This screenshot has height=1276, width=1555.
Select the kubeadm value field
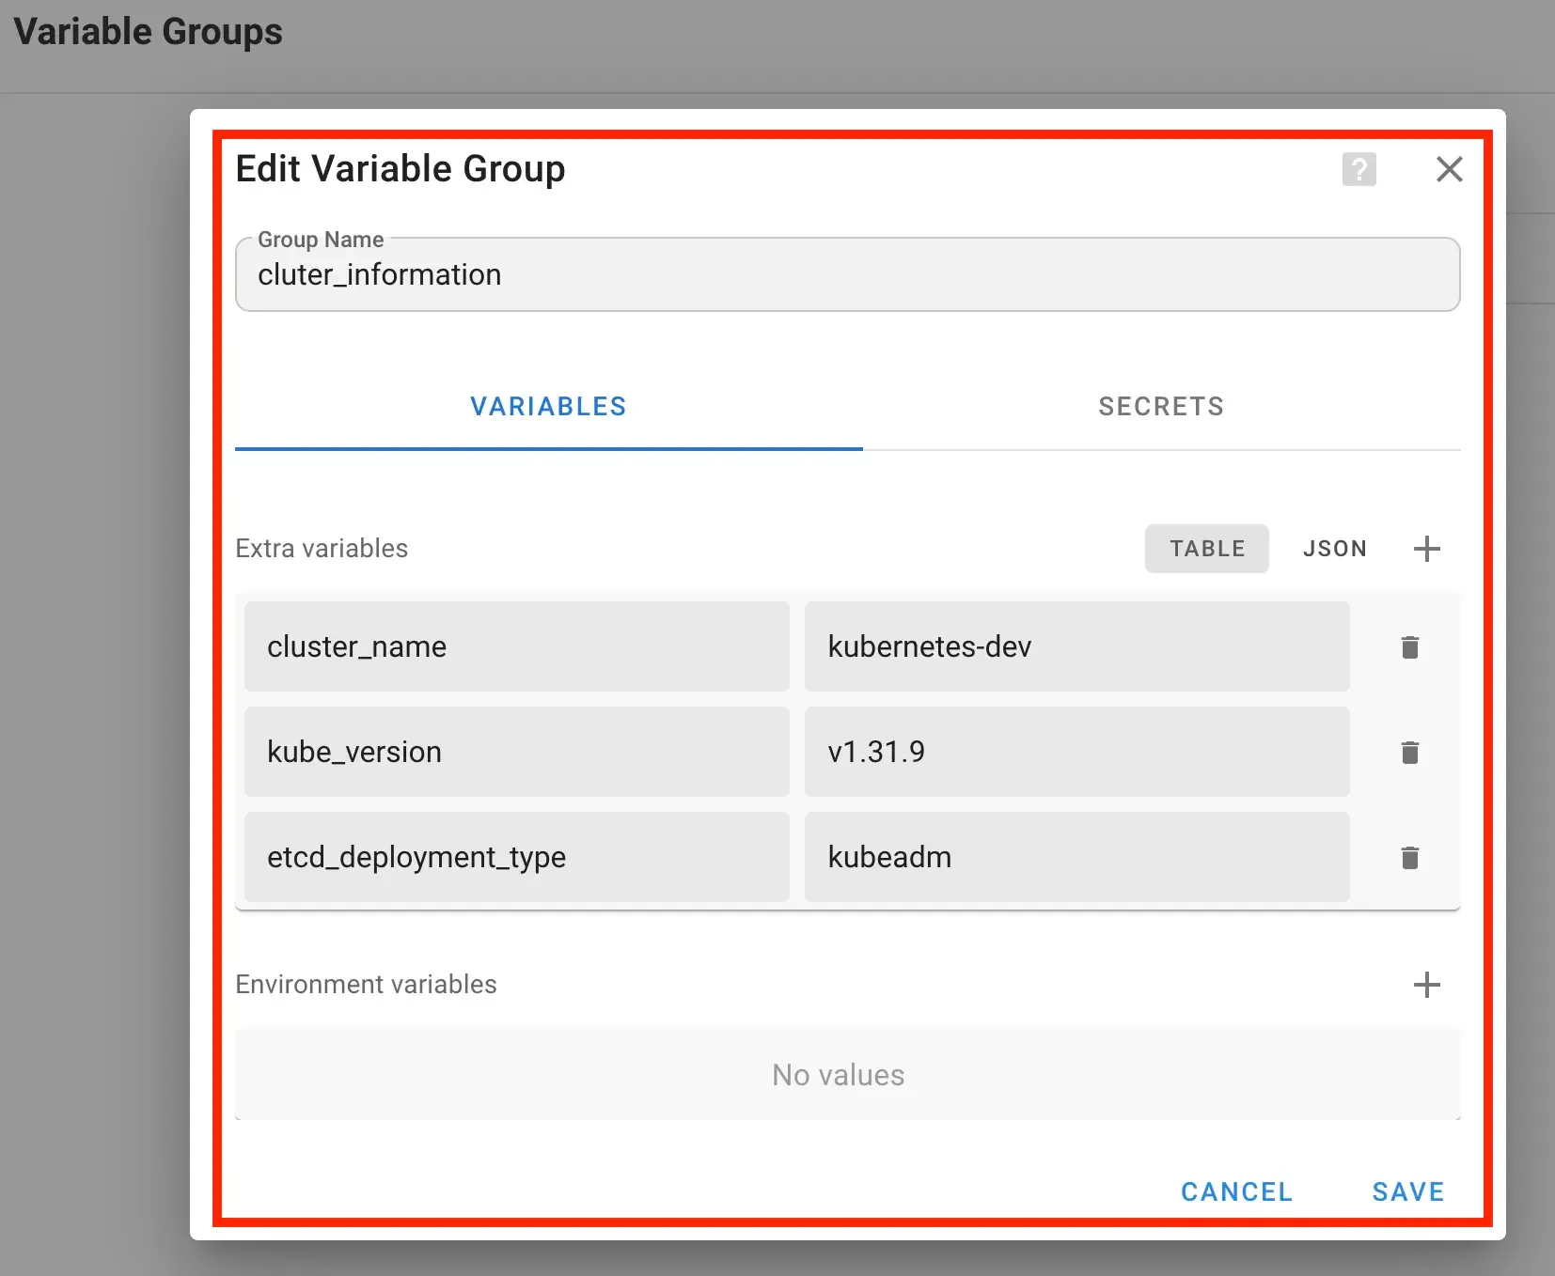(1076, 857)
